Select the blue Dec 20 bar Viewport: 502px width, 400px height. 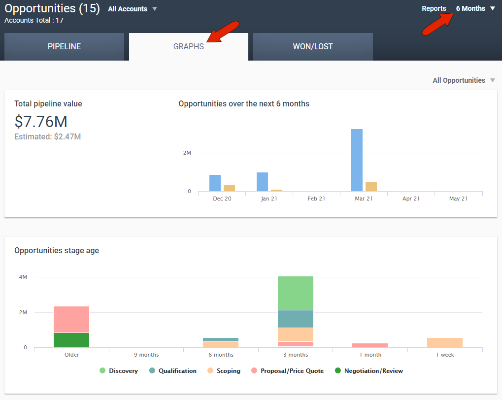point(215,183)
